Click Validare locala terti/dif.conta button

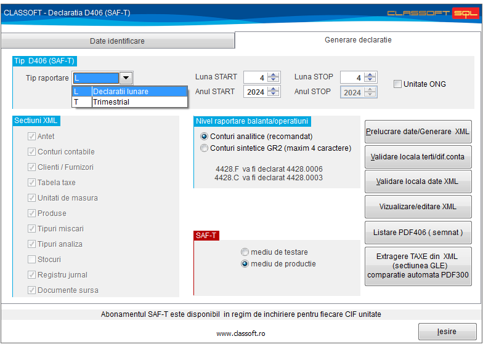pyautogui.click(x=418, y=156)
